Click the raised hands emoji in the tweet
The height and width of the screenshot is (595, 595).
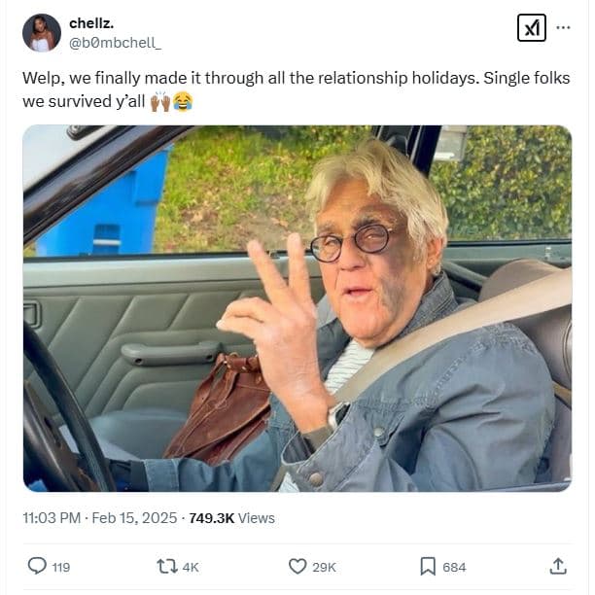pyautogui.click(x=160, y=100)
